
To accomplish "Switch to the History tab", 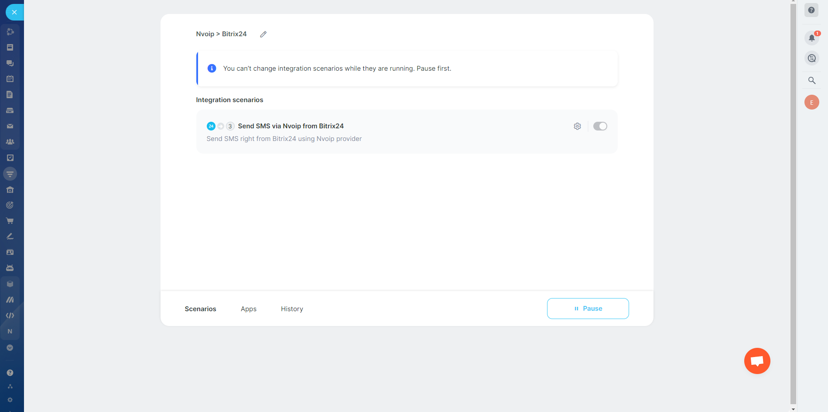I will click(292, 309).
